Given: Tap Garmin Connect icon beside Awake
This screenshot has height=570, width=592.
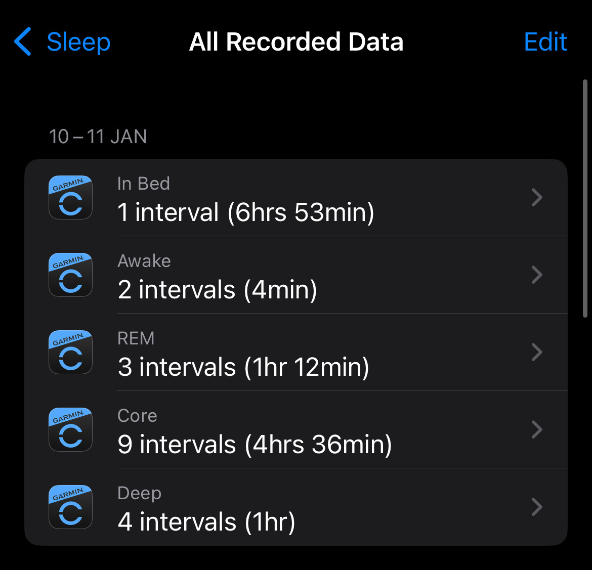Looking at the screenshot, I should point(70,275).
